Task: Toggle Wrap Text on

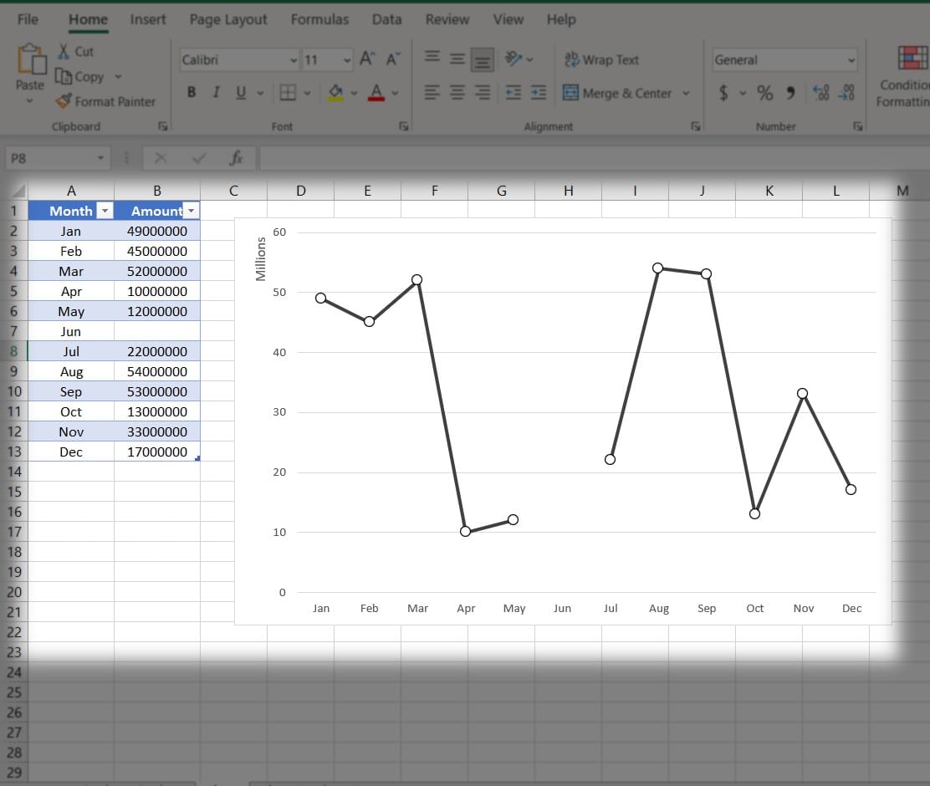Action: coord(601,59)
